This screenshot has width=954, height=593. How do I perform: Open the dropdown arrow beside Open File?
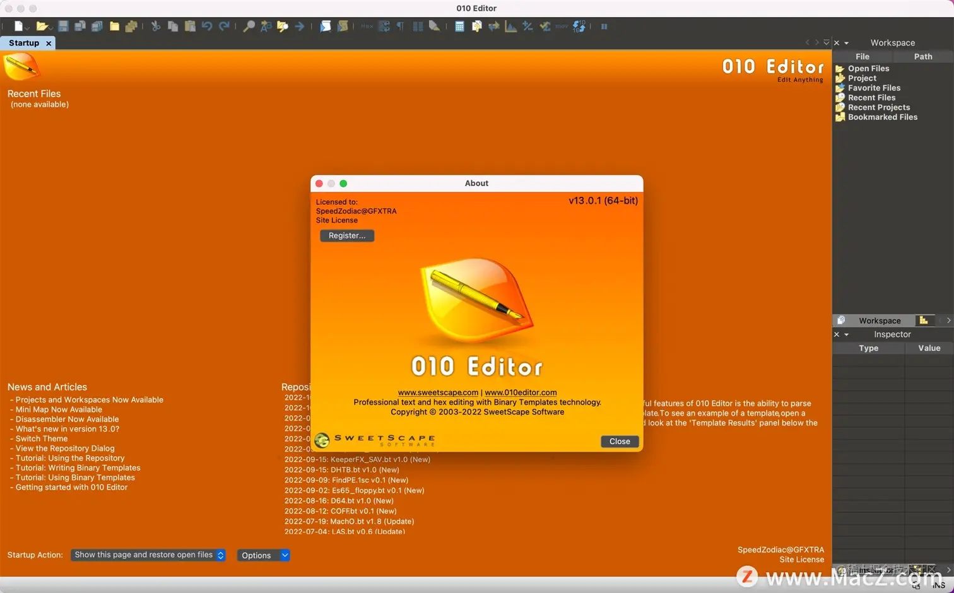[x=49, y=28]
